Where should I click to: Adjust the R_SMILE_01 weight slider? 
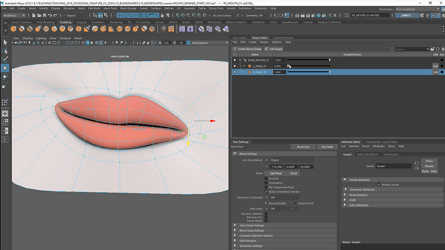point(309,72)
